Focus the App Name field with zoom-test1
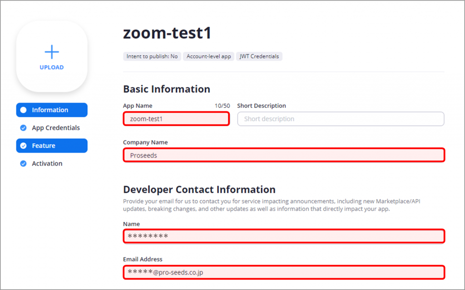Screen dimensions: 465x290 [x=176, y=119]
